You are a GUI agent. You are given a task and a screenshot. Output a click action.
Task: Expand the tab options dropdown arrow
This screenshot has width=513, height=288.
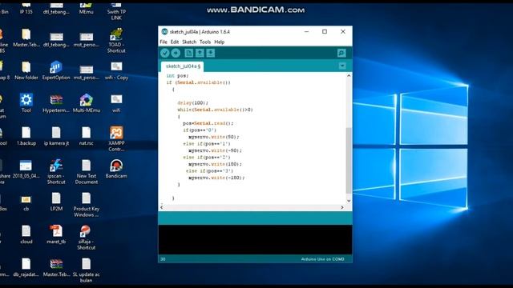[342, 66]
